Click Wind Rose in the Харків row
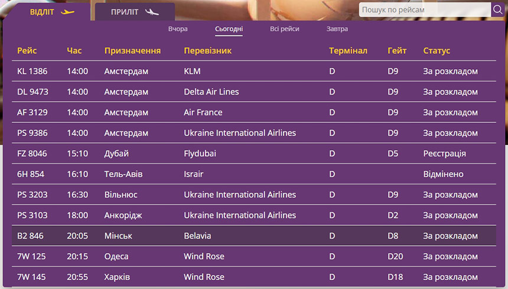Viewport: 508px width, 289px height. (204, 277)
